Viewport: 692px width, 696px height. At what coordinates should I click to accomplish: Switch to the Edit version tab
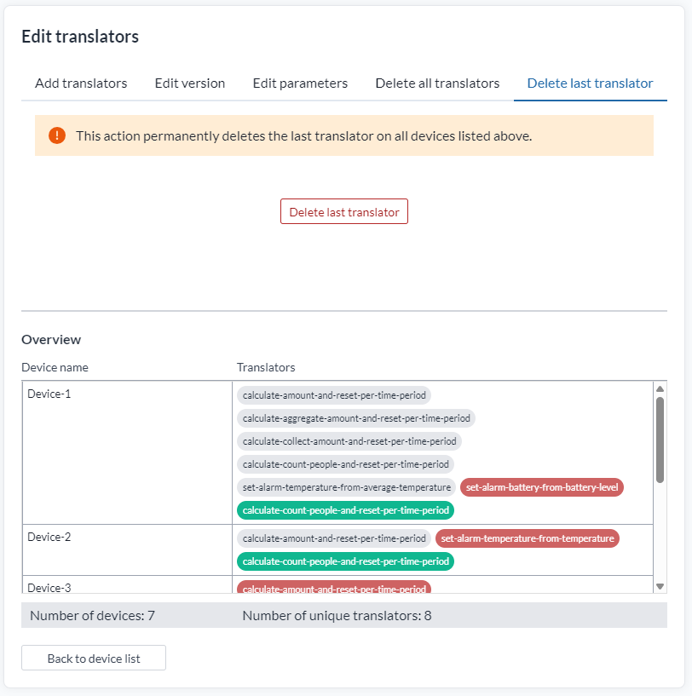click(190, 83)
